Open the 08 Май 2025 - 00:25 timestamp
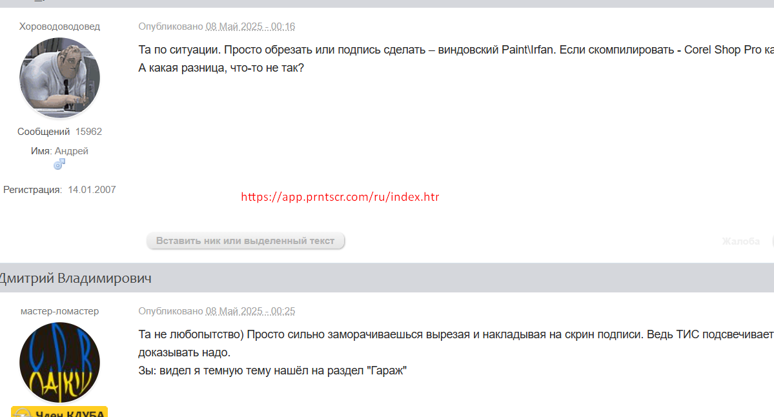The image size is (774, 417). [x=250, y=311]
